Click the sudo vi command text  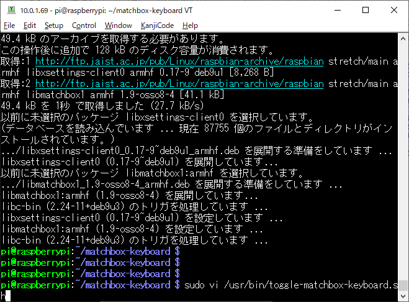pos(291,285)
